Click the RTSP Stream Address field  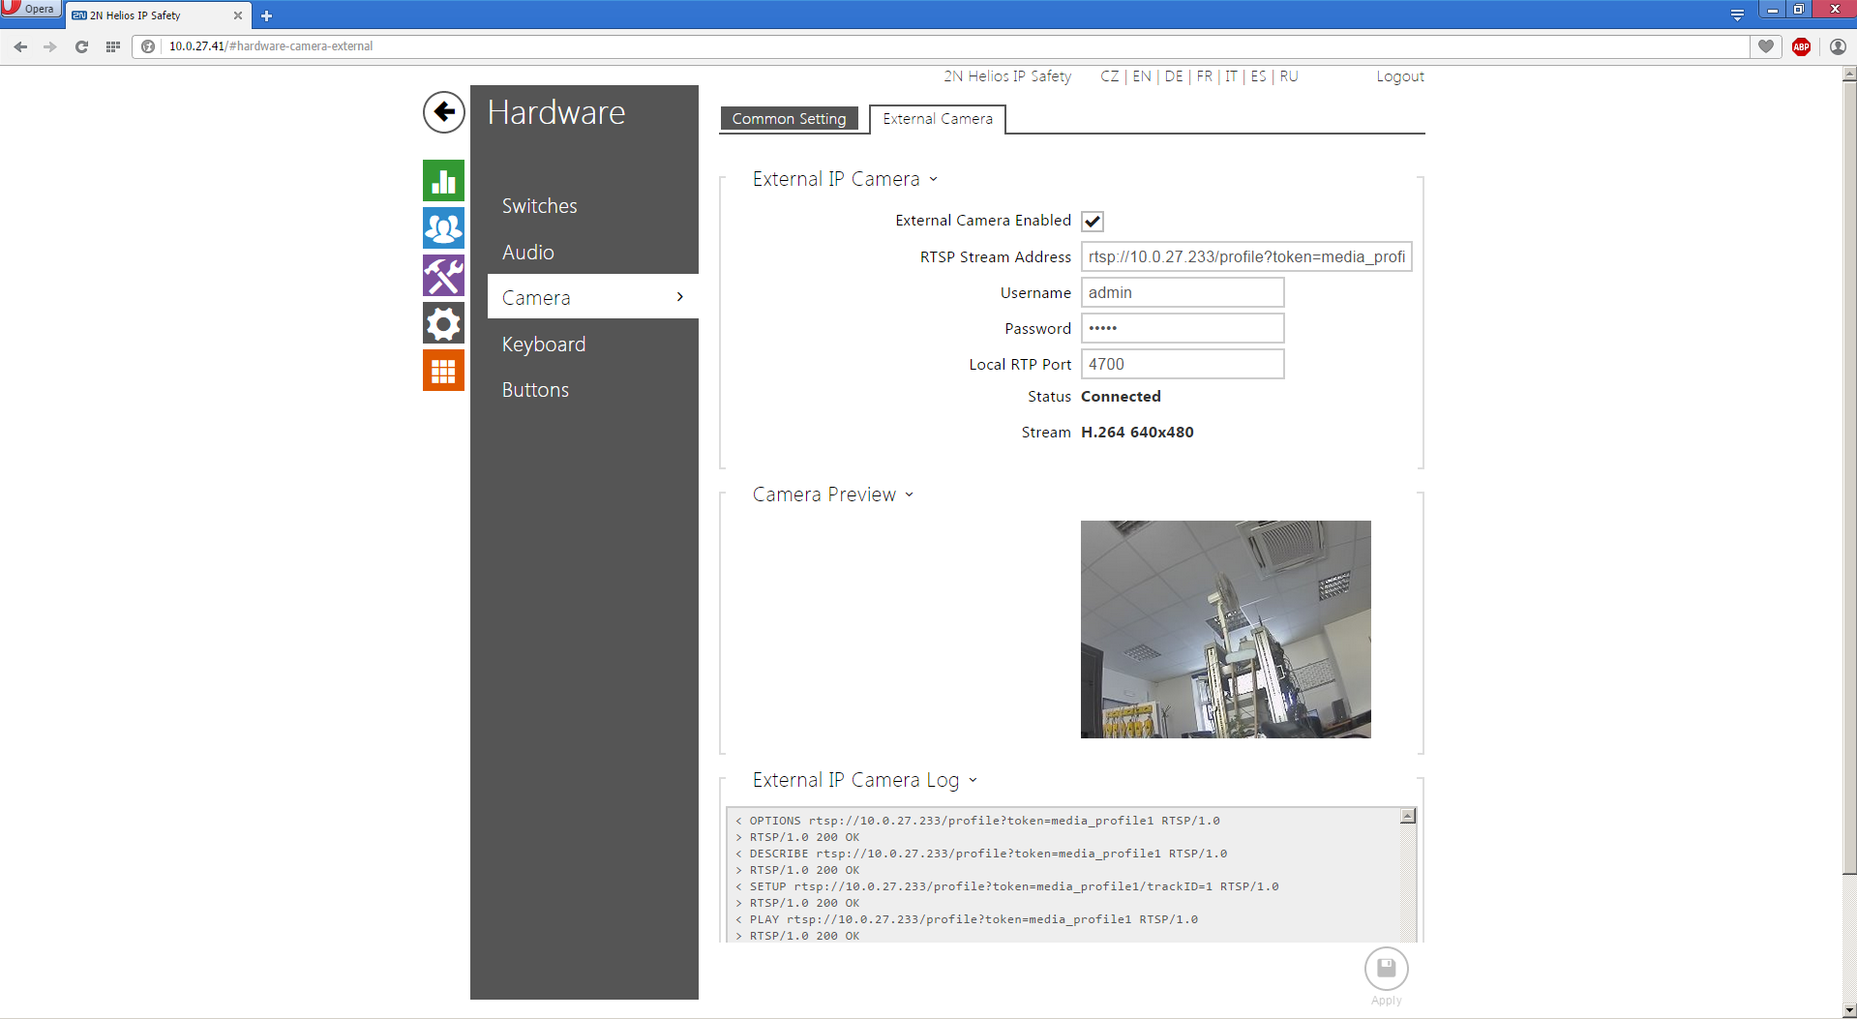point(1245,256)
